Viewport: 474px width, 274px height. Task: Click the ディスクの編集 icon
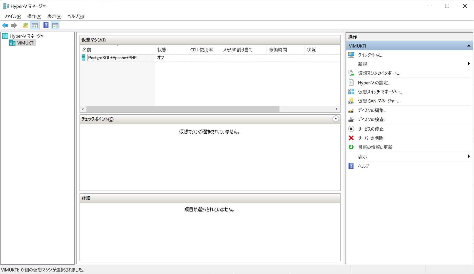(x=351, y=110)
